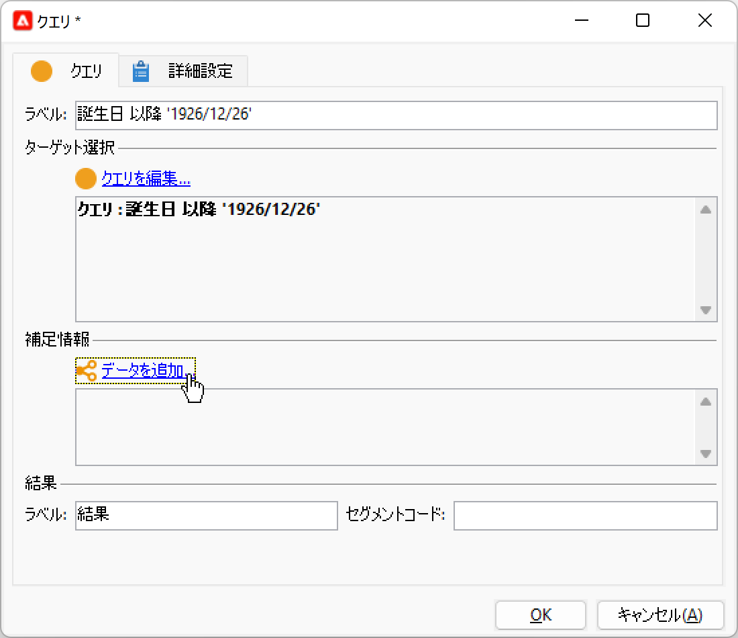The image size is (738, 638).
Task: Click the データを追加 link
Action: coord(143,369)
